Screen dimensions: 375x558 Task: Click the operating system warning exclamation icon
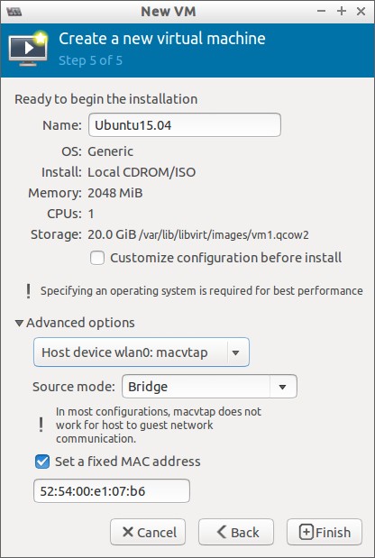(28, 291)
